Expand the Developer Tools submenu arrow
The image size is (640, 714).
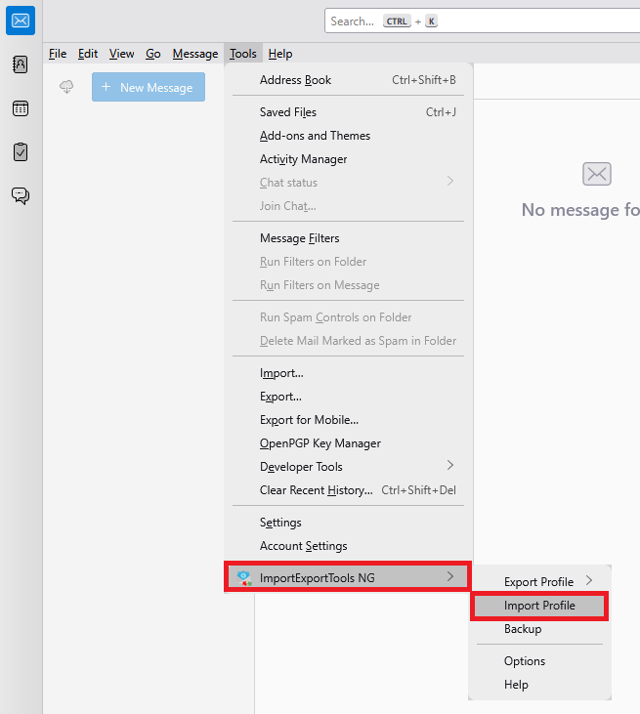click(x=450, y=465)
